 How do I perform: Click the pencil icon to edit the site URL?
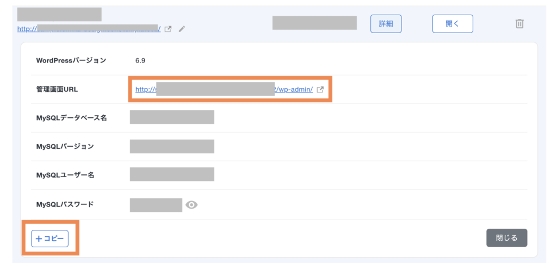[x=182, y=29]
